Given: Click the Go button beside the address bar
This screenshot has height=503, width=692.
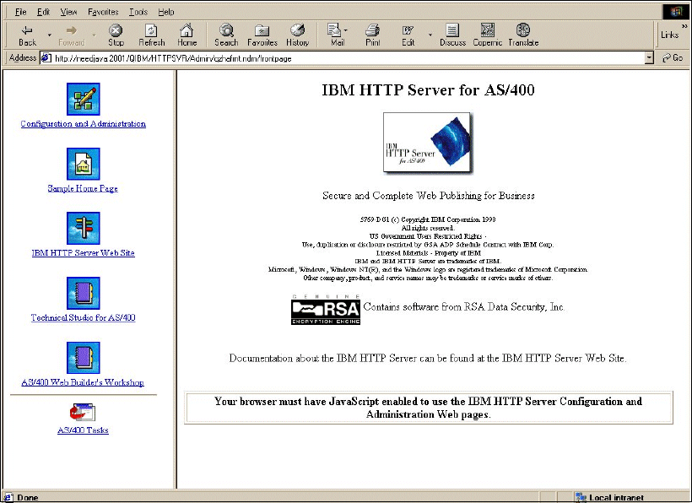Looking at the screenshot, I should point(673,58).
